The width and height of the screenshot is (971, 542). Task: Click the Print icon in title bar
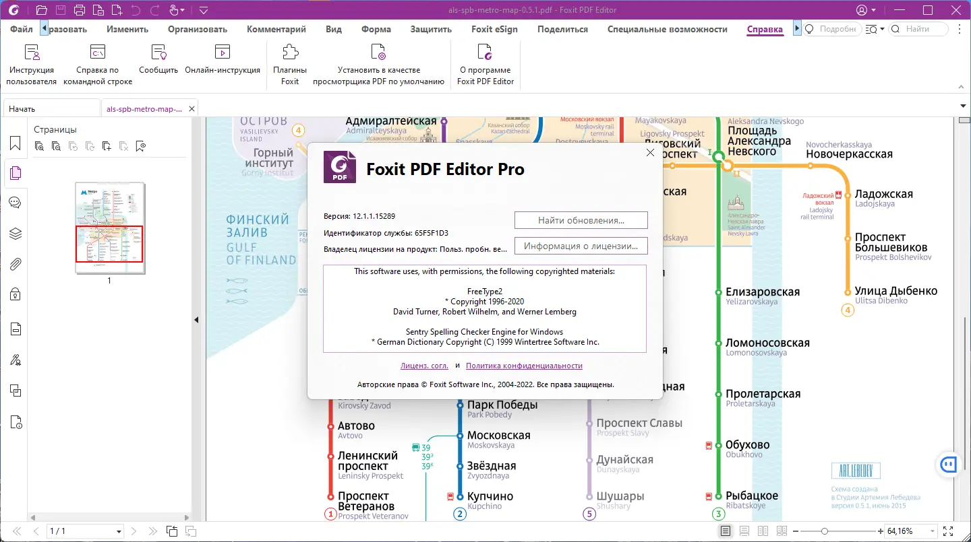80,10
